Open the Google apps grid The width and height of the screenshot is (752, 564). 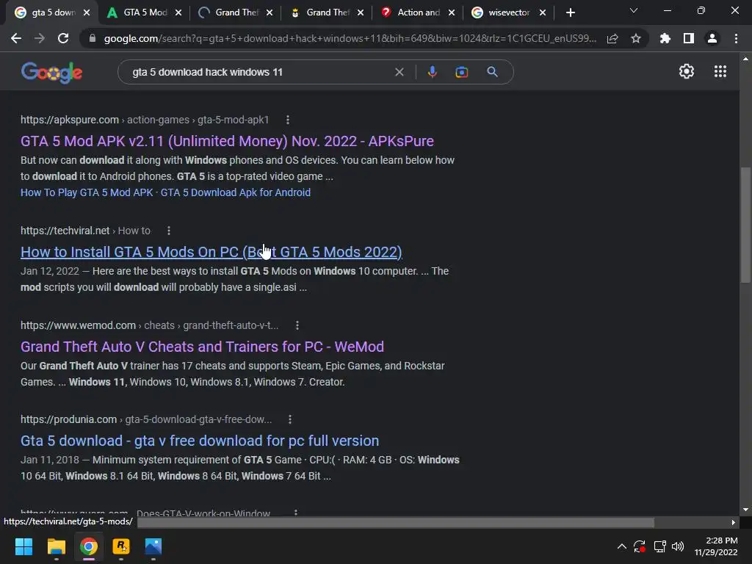pos(720,71)
